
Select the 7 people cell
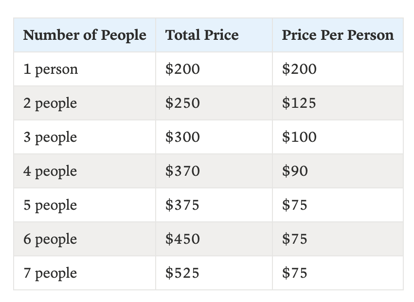(85, 273)
